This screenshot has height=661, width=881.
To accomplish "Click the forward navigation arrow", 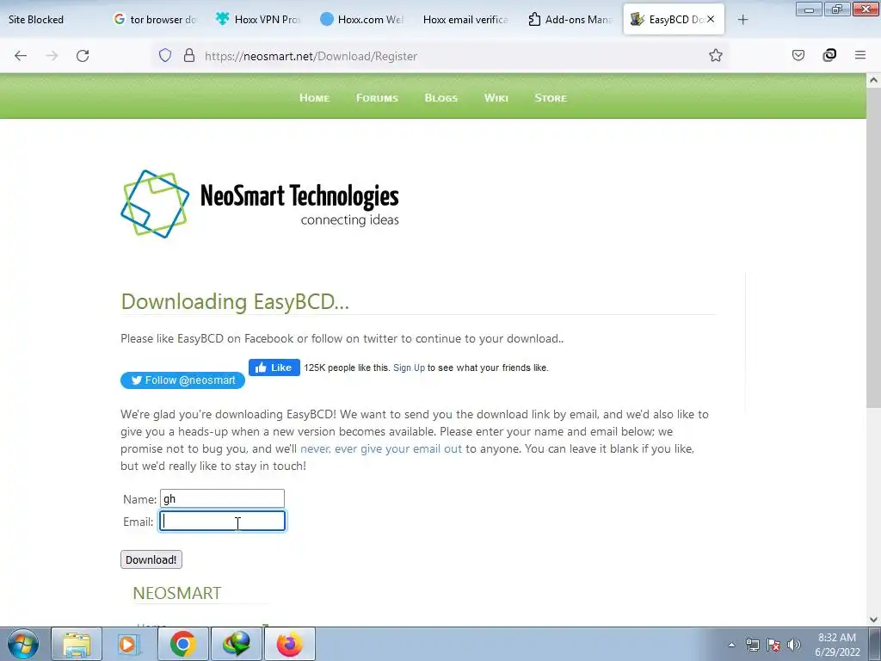I will (52, 56).
